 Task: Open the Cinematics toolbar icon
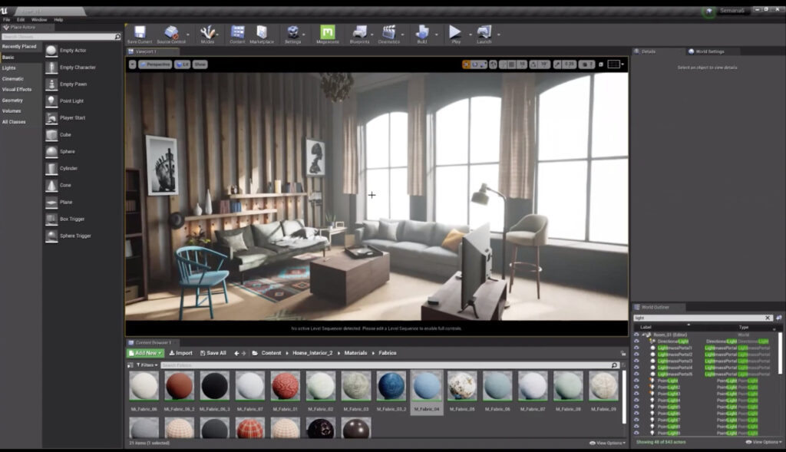[x=388, y=32]
